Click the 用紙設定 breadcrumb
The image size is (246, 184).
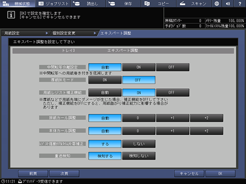pos(25,33)
